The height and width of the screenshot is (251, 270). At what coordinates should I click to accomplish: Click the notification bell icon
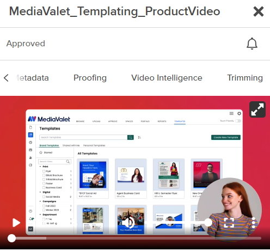click(252, 44)
